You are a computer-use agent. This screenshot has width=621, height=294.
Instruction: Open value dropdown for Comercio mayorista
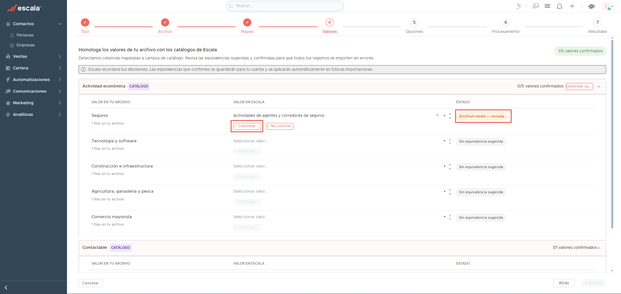(x=444, y=217)
